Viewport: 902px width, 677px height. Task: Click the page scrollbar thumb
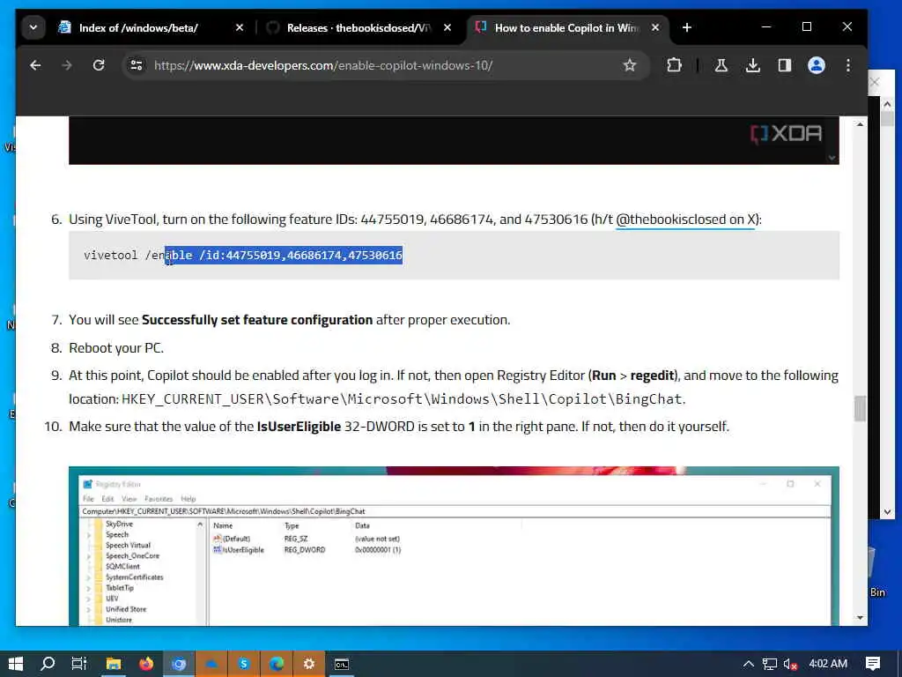[860, 408]
